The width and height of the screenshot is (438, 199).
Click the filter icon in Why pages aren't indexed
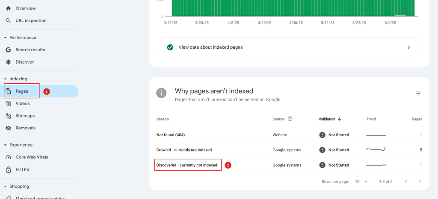tap(418, 94)
